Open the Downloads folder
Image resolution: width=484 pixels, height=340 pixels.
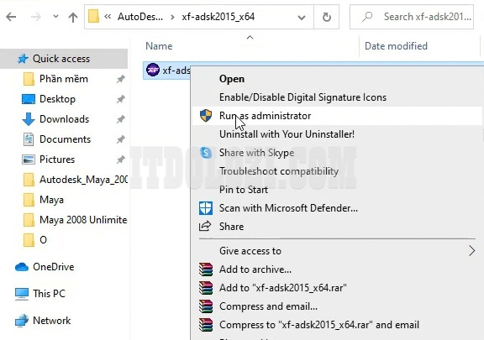point(64,119)
